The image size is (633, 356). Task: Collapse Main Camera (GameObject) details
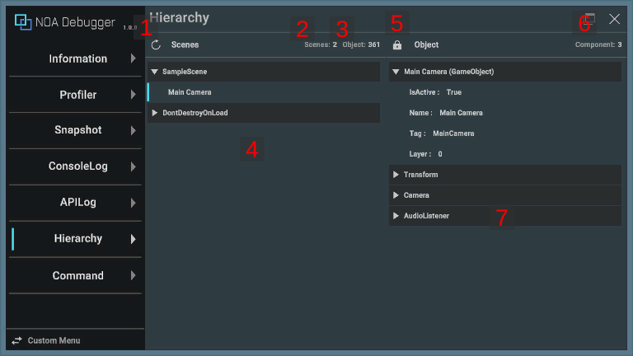point(396,72)
